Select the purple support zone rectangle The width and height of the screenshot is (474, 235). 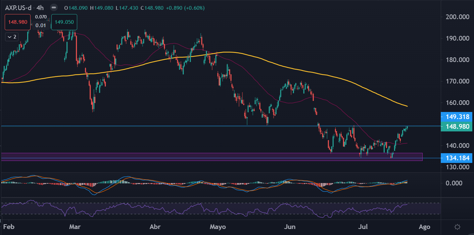[x=211, y=157]
